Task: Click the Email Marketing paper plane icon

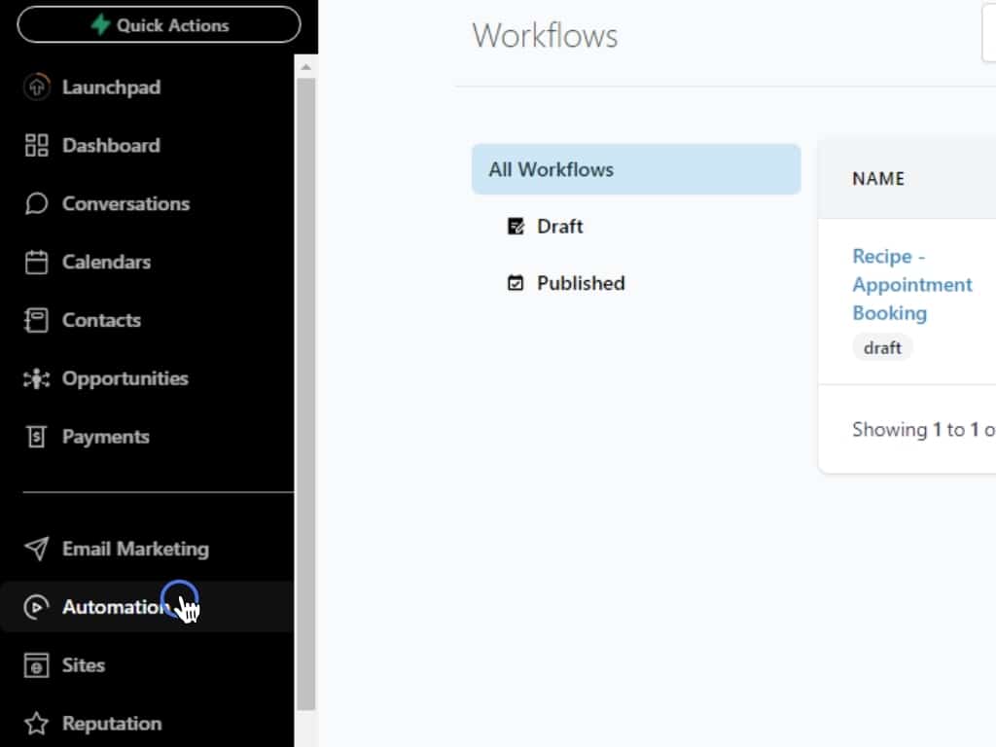Action: 36,550
